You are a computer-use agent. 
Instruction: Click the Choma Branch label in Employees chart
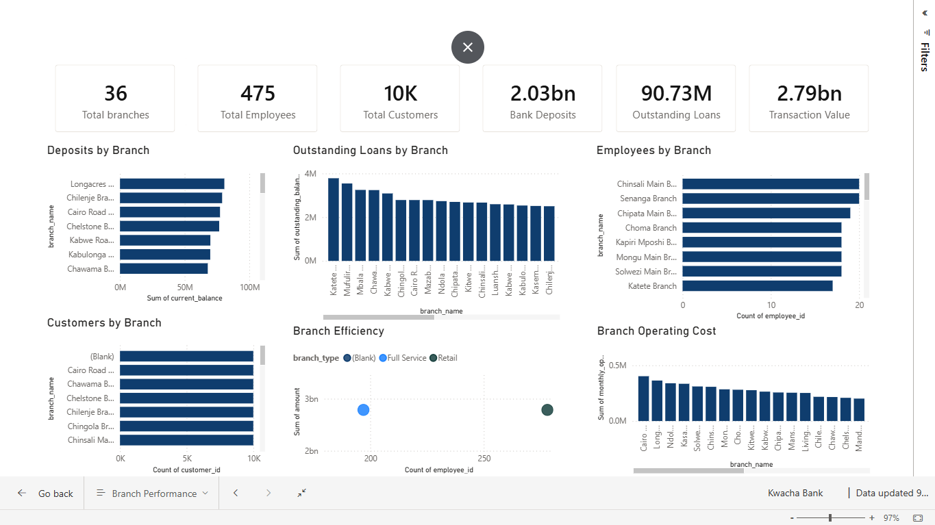point(651,228)
